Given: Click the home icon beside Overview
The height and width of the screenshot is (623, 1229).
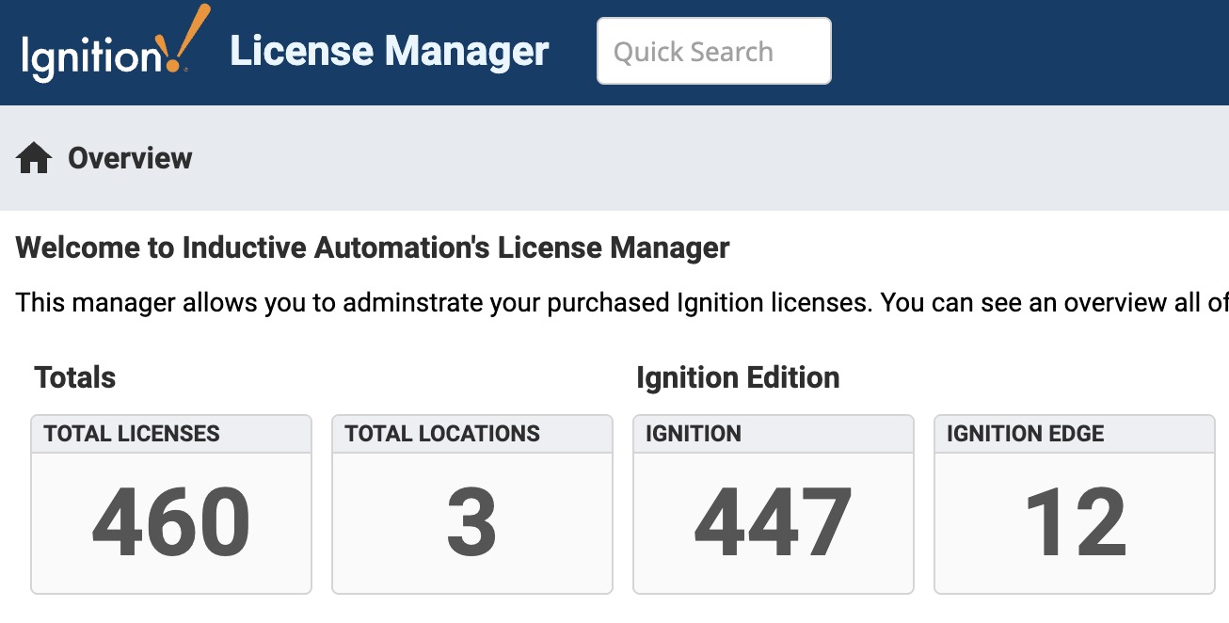Looking at the screenshot, I should pyautogui.click(x=34, y=158).
